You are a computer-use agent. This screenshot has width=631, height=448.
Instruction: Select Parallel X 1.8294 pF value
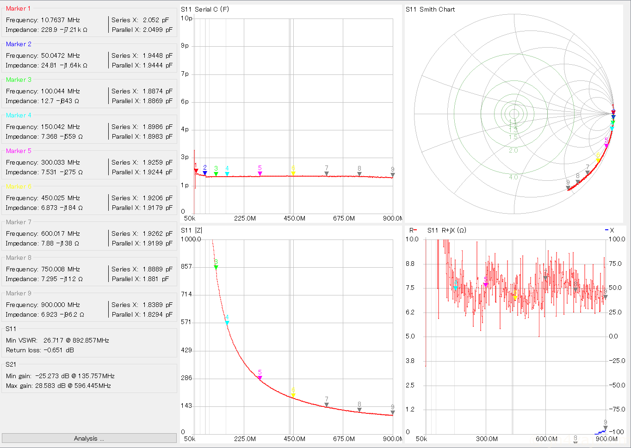(157, 314)
